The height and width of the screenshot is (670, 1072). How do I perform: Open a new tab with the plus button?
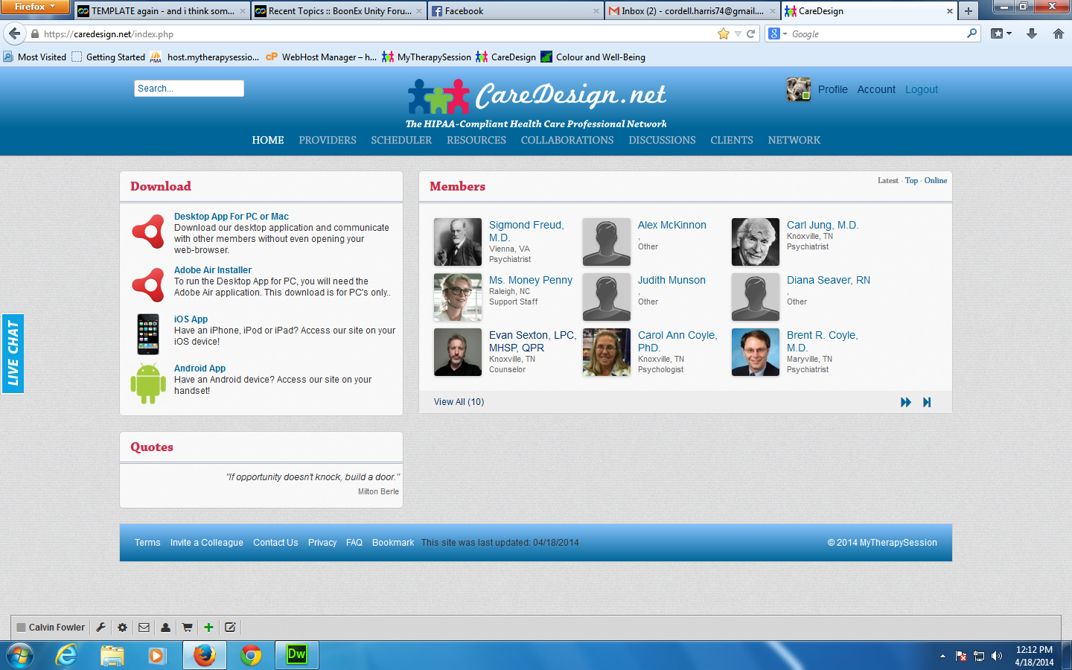pyautogui.click(x=969, y=11)
